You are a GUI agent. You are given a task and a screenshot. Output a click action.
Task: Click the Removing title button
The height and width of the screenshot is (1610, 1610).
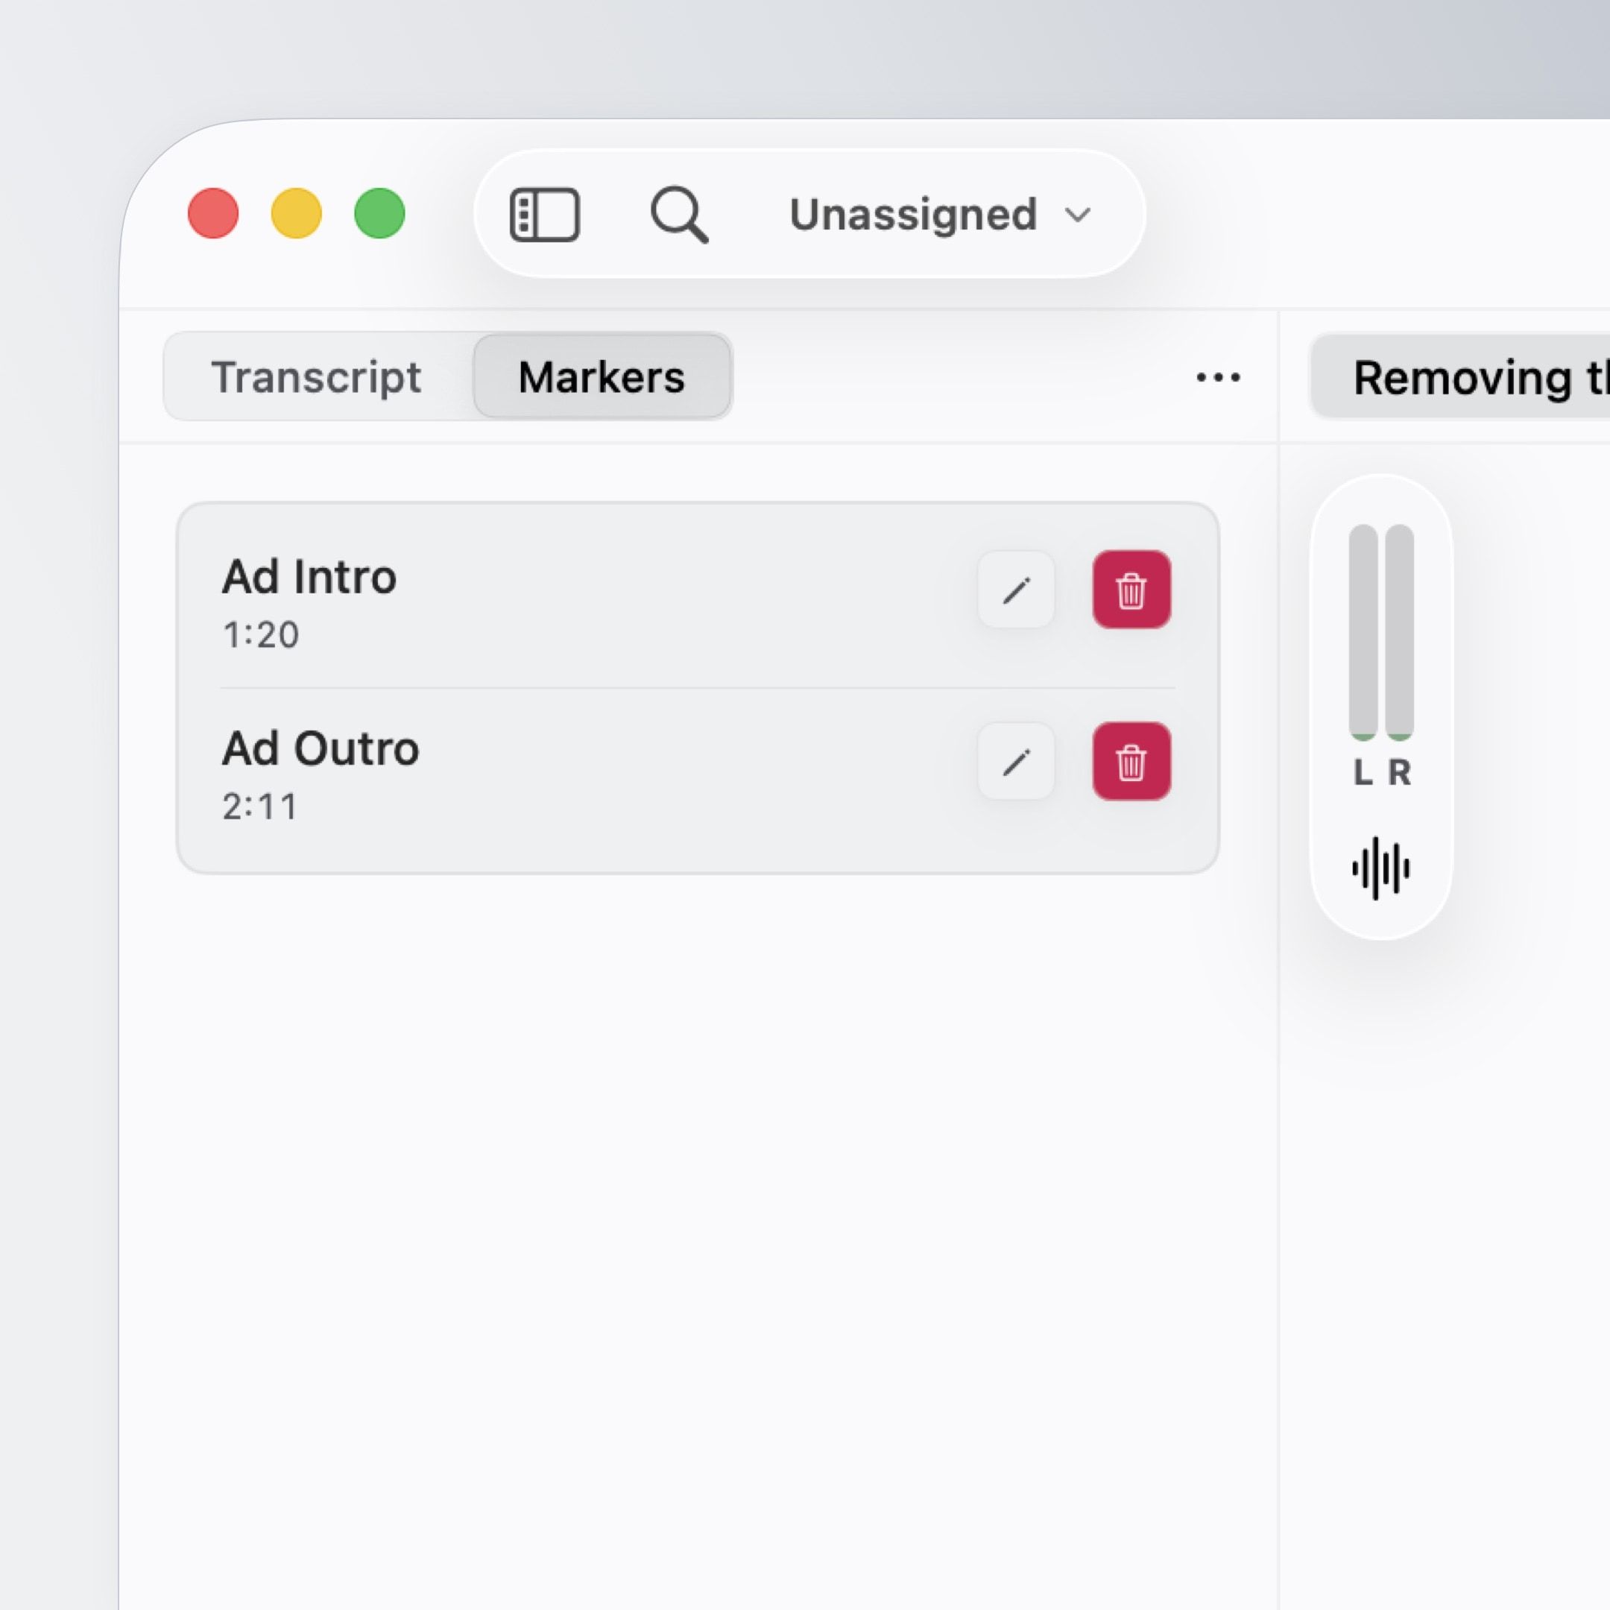1460,377
